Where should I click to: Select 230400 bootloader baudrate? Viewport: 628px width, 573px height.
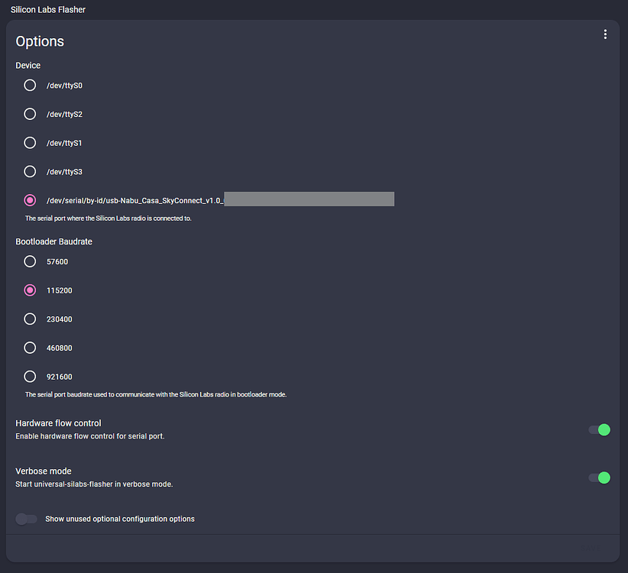(30, 319)
